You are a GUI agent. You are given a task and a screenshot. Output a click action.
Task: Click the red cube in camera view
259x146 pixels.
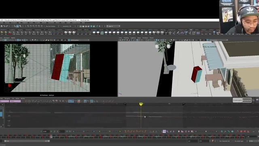tap(57, 67)
